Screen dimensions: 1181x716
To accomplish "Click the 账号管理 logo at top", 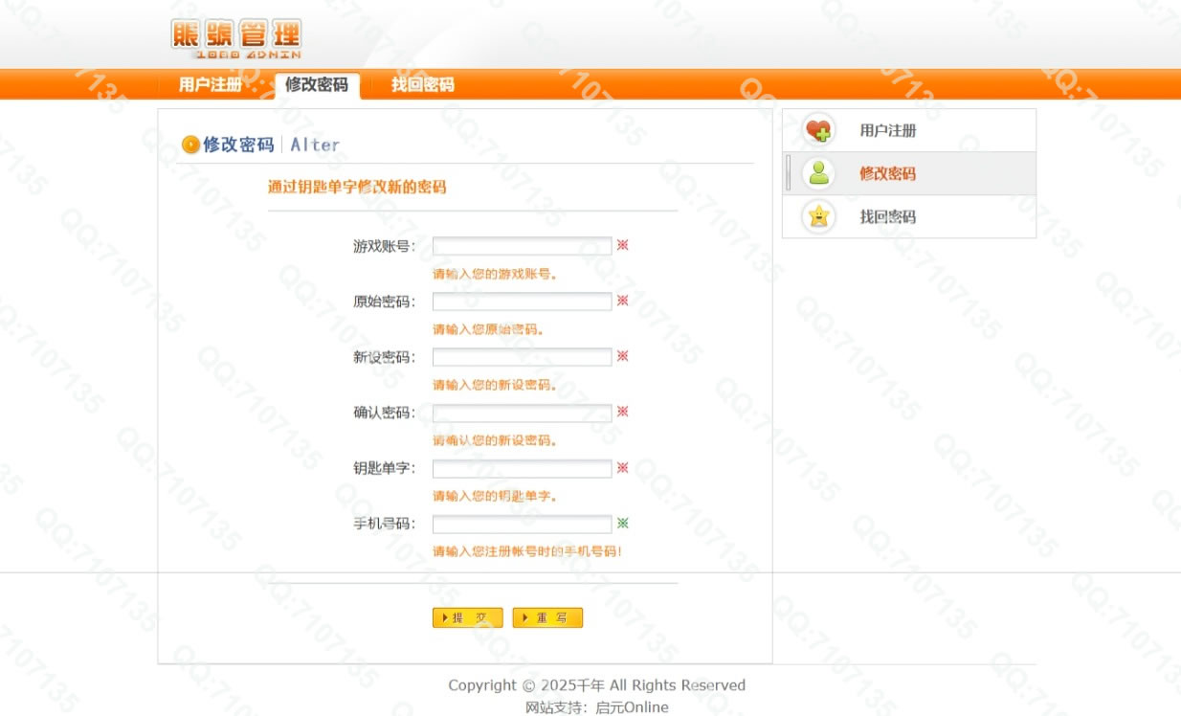I will click(236, 39).
